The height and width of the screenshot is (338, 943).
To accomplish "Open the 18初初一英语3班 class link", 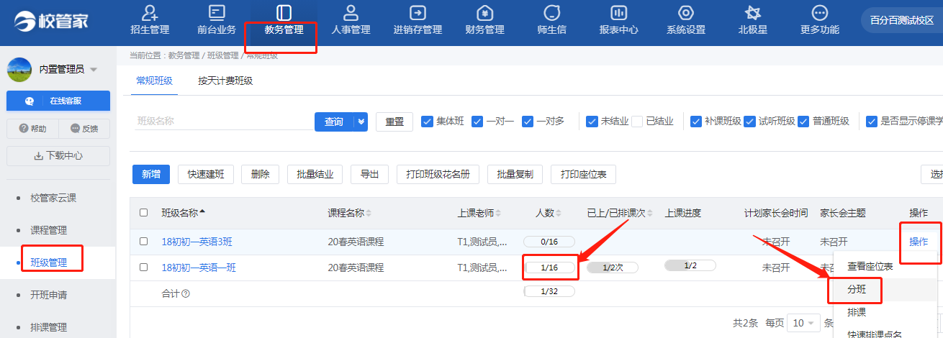I will pos(197,242).
